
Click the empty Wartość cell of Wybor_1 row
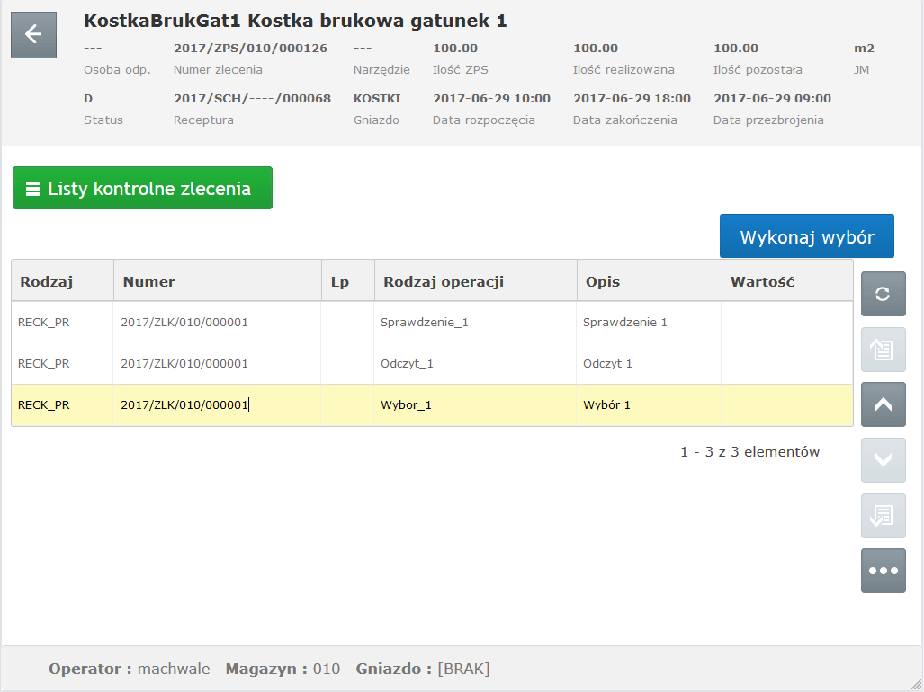tap(786, 404)
